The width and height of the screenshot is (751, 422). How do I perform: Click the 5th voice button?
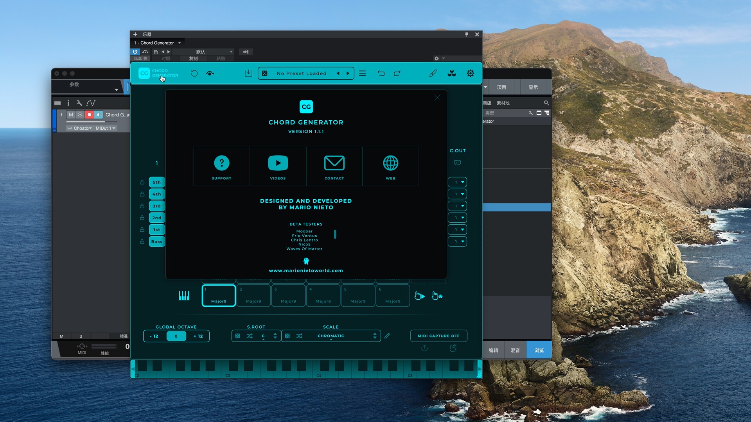tap(157, 182)
